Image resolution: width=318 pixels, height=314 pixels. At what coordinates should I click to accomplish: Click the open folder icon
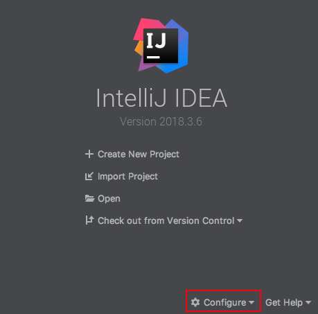pyautogui.click(x=89, y=198)
